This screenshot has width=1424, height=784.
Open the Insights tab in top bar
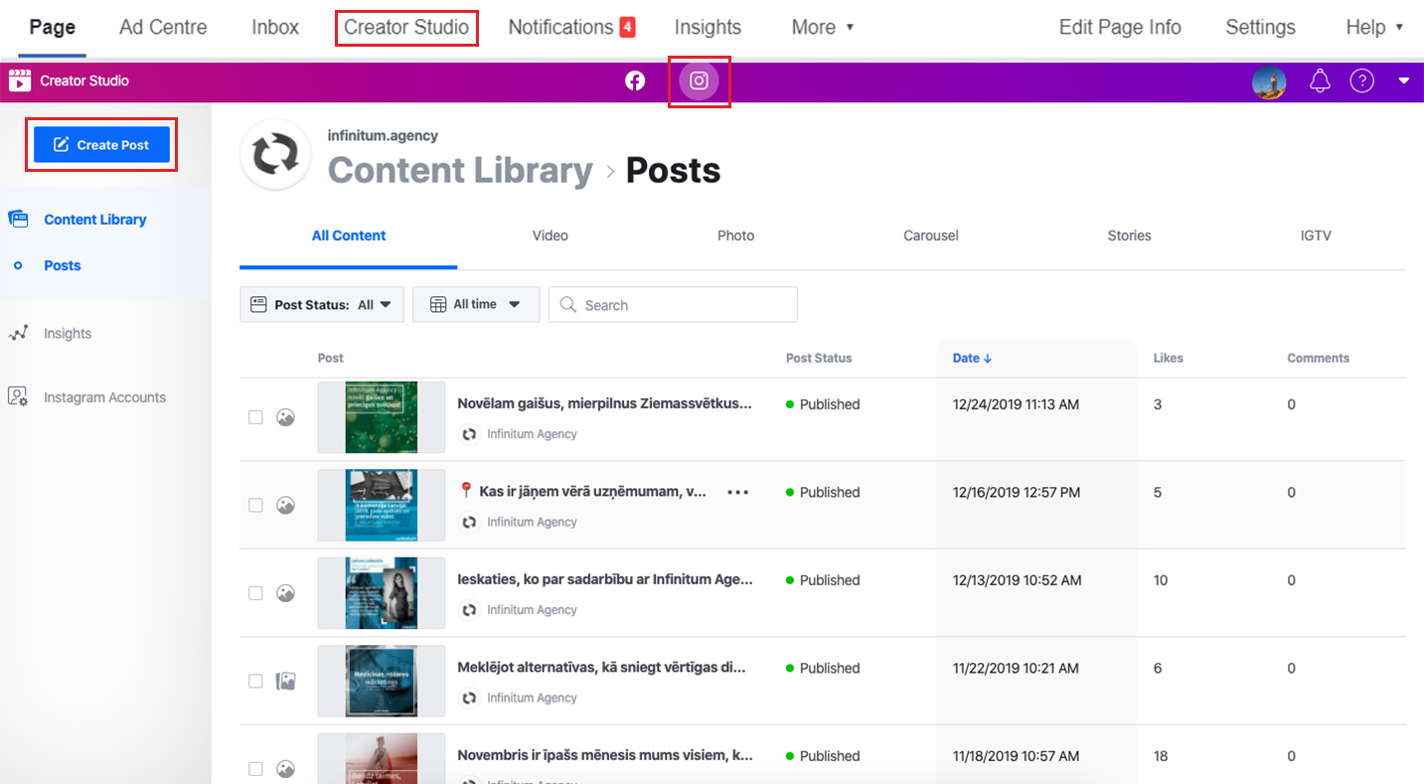pyautogui.click(x=708, y=28)
